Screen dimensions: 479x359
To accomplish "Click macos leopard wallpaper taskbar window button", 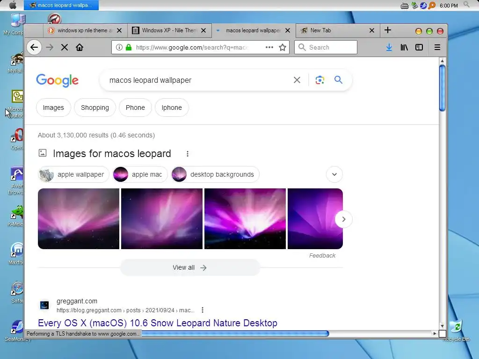I will (x=61, y=5).
